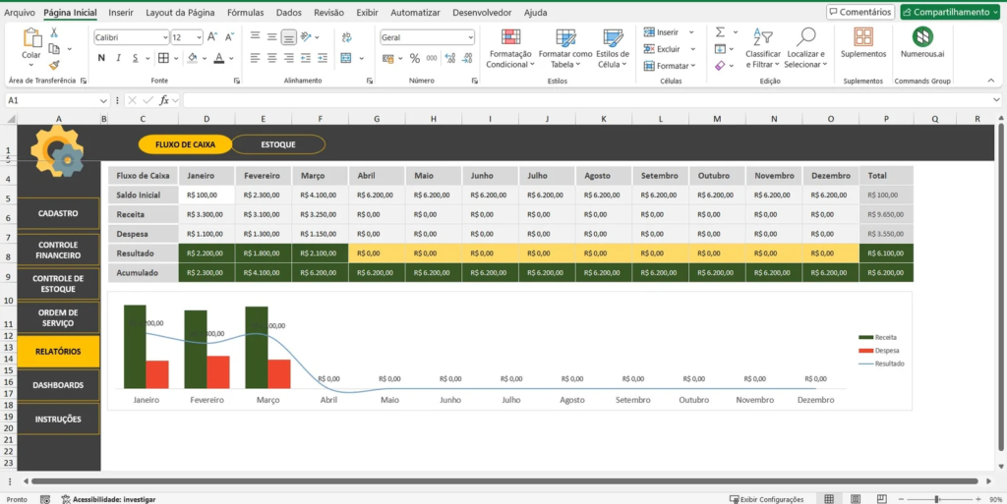Click the AutoSum sigma icon
Viewport: 1007px width, 504px height.
[x=721, y=32]
